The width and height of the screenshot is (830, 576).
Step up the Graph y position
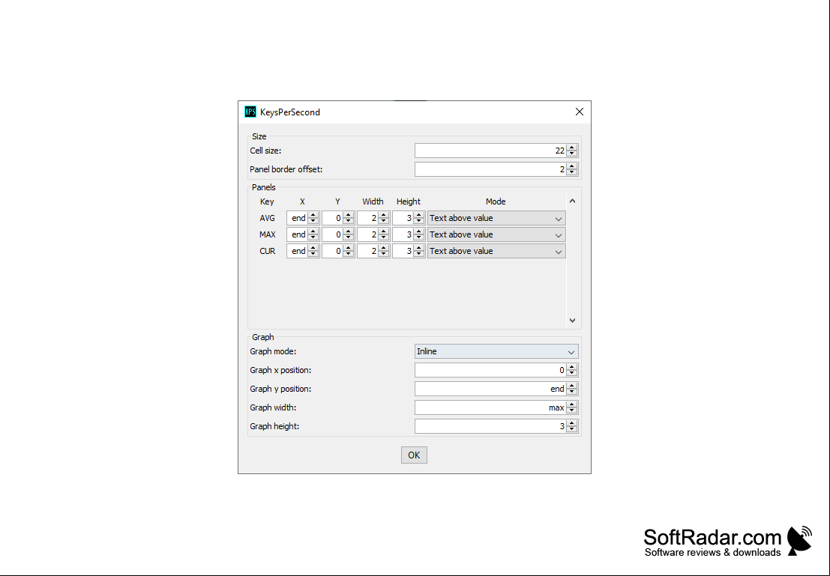point(571,386)
